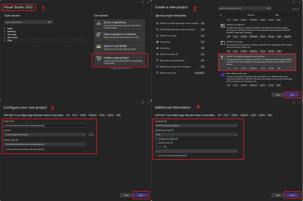
Task: Click the info icon beside Enable Docker
Action: 172,143
